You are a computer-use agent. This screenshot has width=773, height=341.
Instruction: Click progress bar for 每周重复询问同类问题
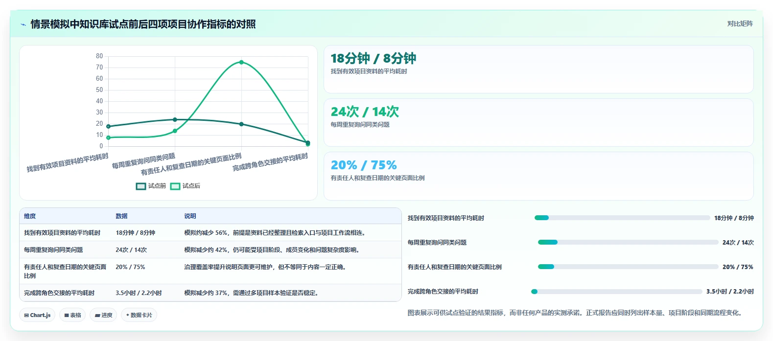[628, 242]
